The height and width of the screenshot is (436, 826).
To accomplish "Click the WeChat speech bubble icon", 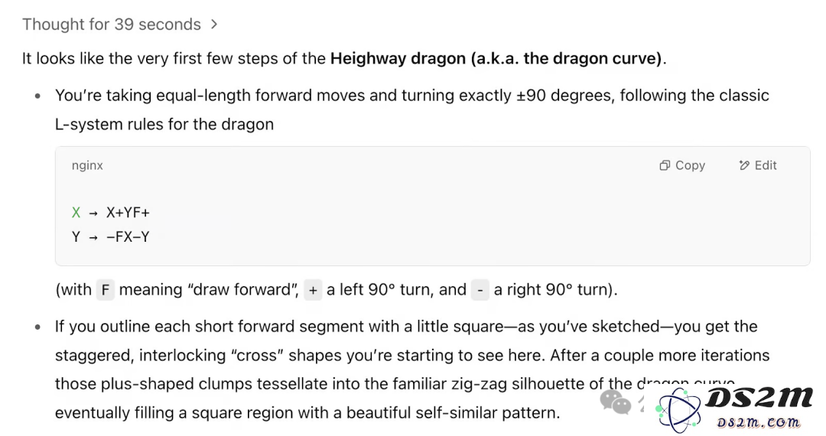I will (615, 403).
